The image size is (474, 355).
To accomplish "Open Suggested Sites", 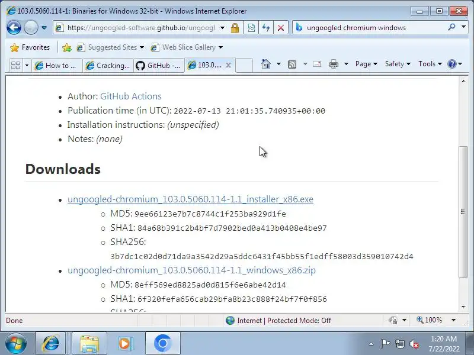I will tap(110, 47).
